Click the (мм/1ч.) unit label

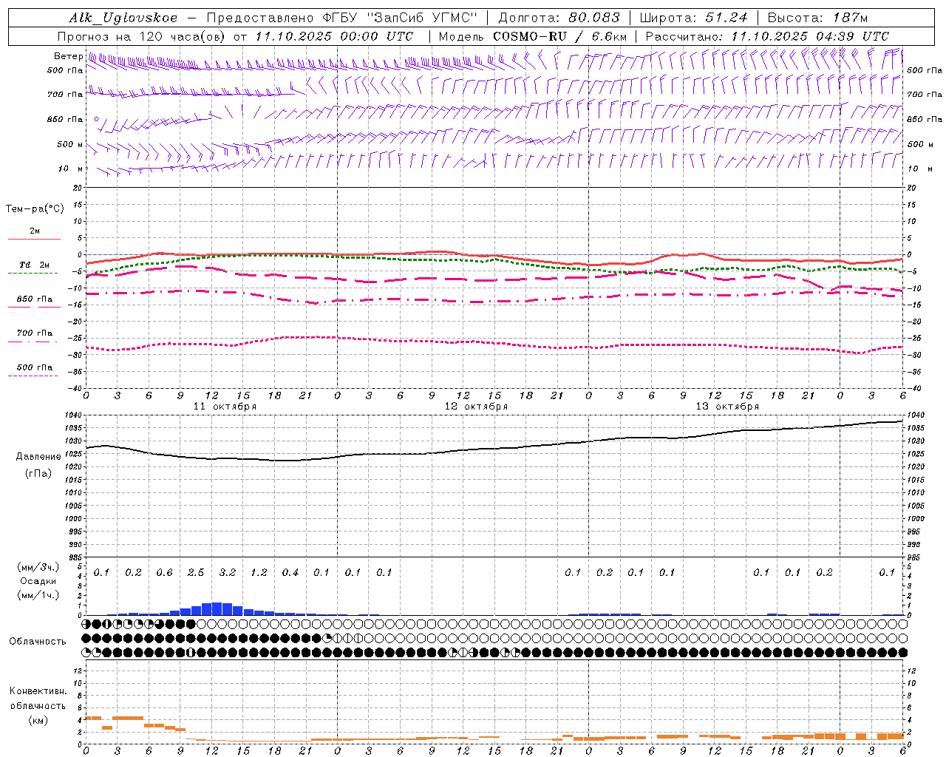point(38,595)
